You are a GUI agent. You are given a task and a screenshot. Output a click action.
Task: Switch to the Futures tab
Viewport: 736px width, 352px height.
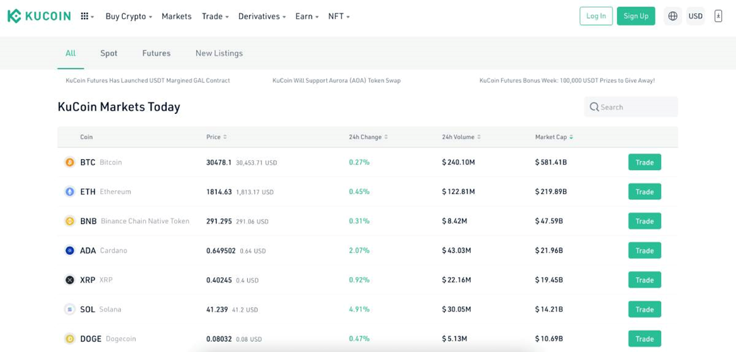click(156, 53)
